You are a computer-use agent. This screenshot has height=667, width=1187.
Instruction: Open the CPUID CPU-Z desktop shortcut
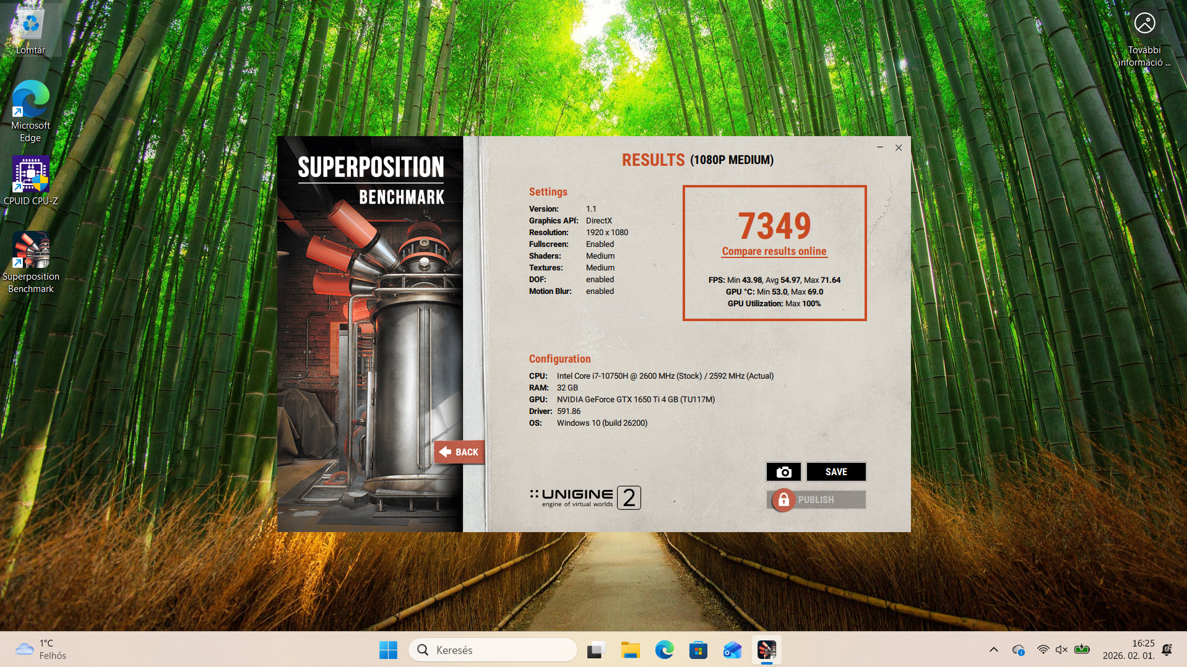pyautogui.click(x=30, y=181)
